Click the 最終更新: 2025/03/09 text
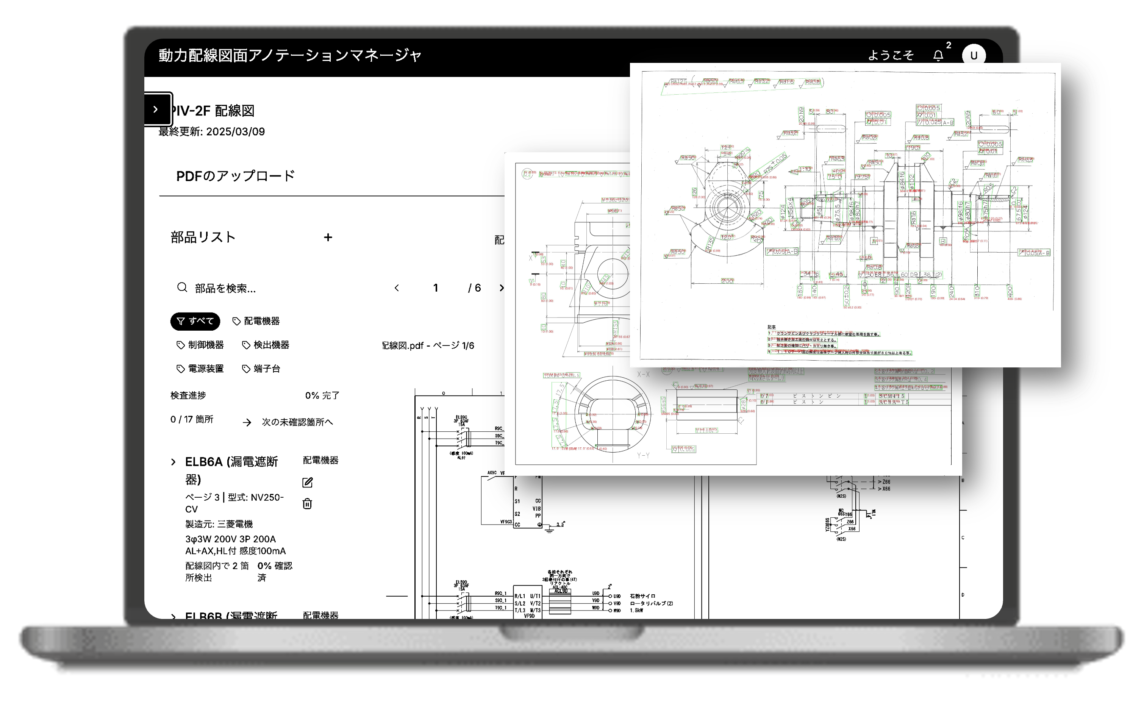The image size is (1144, 703). 211,131
